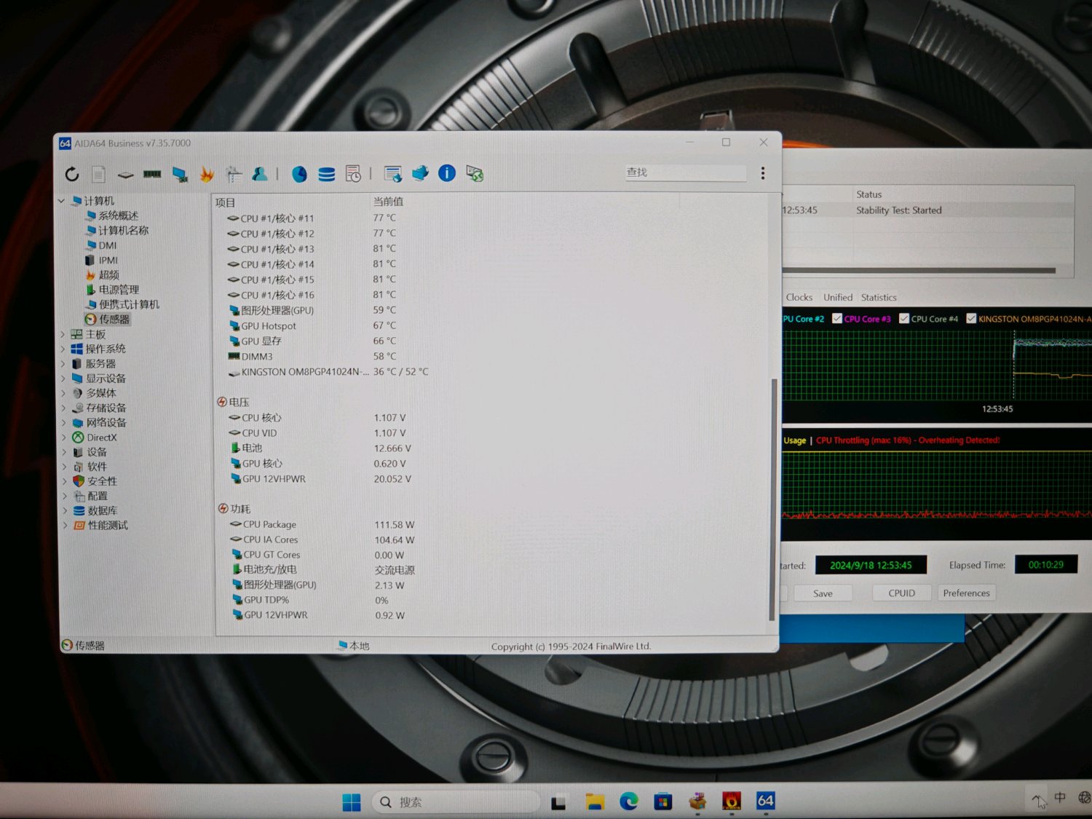Open the blue info circle icon
Image resolution: width=1092 pixels, height=819 pixels.
point(447,173)
